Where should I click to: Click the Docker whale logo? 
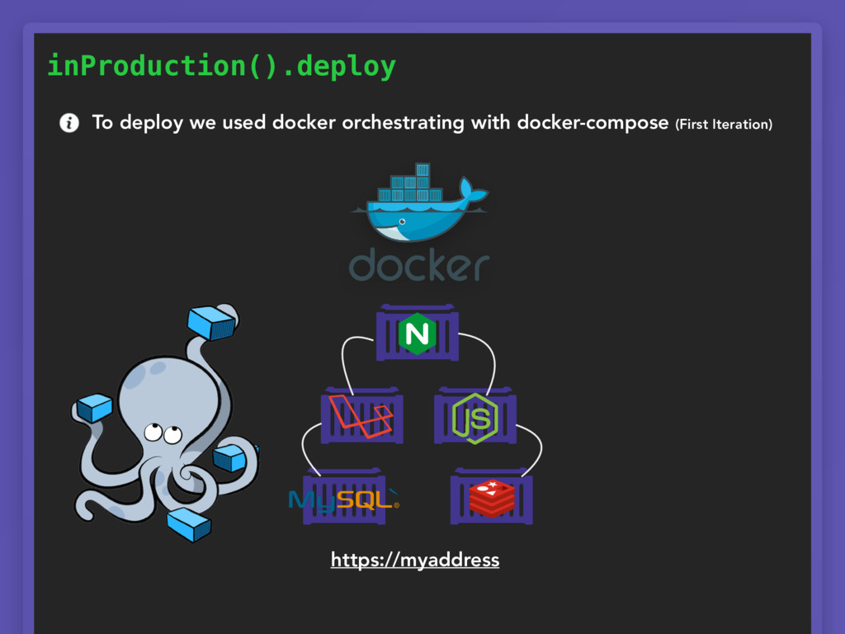tap(420, 202)
